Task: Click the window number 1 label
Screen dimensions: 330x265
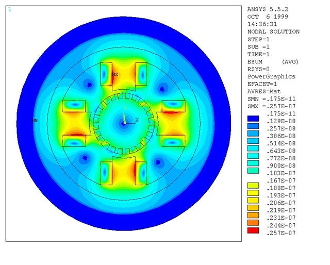Action: coord(10,9)
